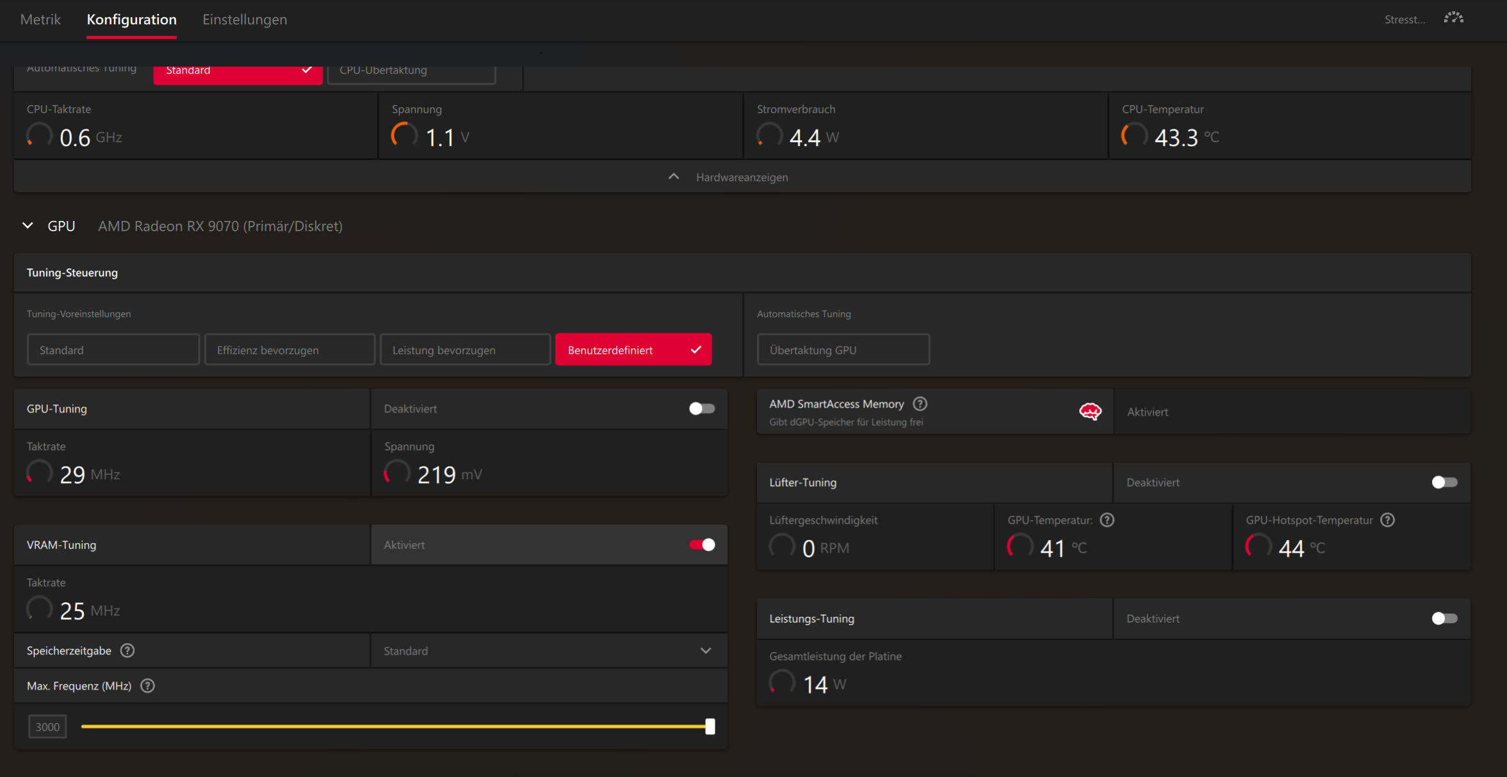Disable the VRAM-Tuning toggle
Viewport: 1507px width, 777px height.
tap(701, 545)
